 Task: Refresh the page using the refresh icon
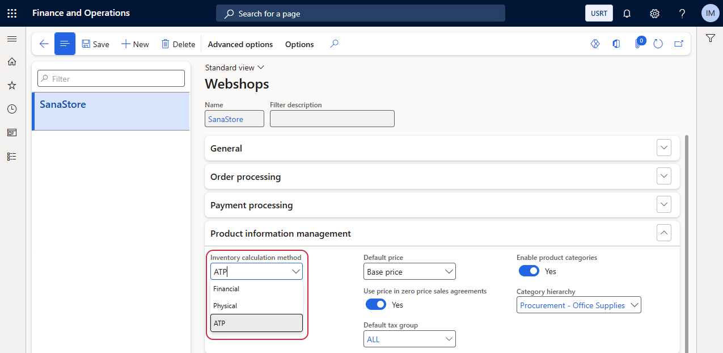658,44
